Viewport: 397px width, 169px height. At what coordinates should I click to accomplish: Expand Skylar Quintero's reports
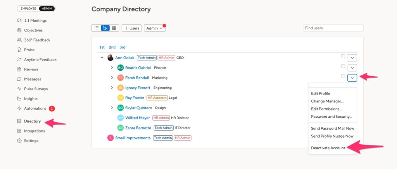tap(112, 108)
